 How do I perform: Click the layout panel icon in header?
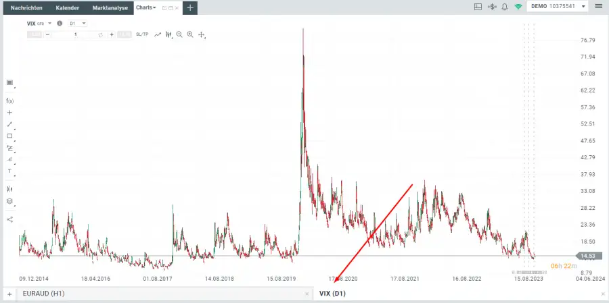(x=478, y=7)
